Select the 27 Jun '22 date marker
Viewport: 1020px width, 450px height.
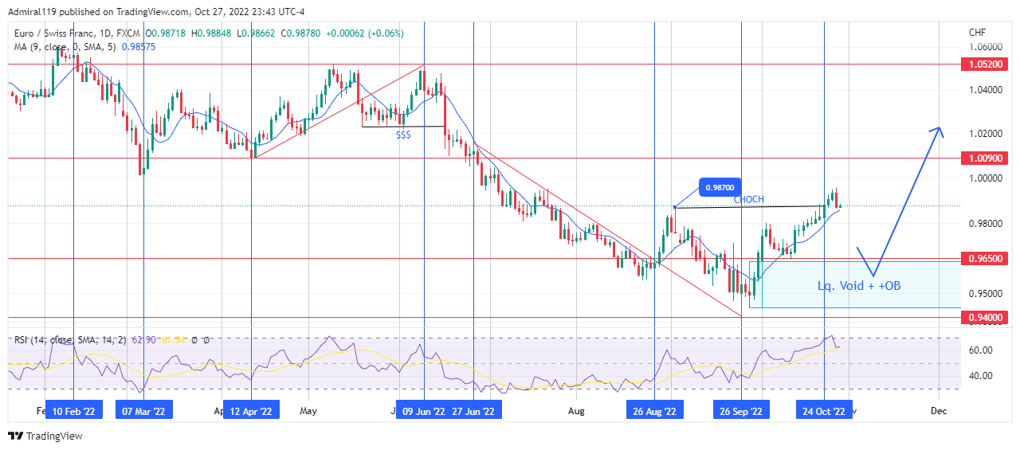[x=473, y=411]
